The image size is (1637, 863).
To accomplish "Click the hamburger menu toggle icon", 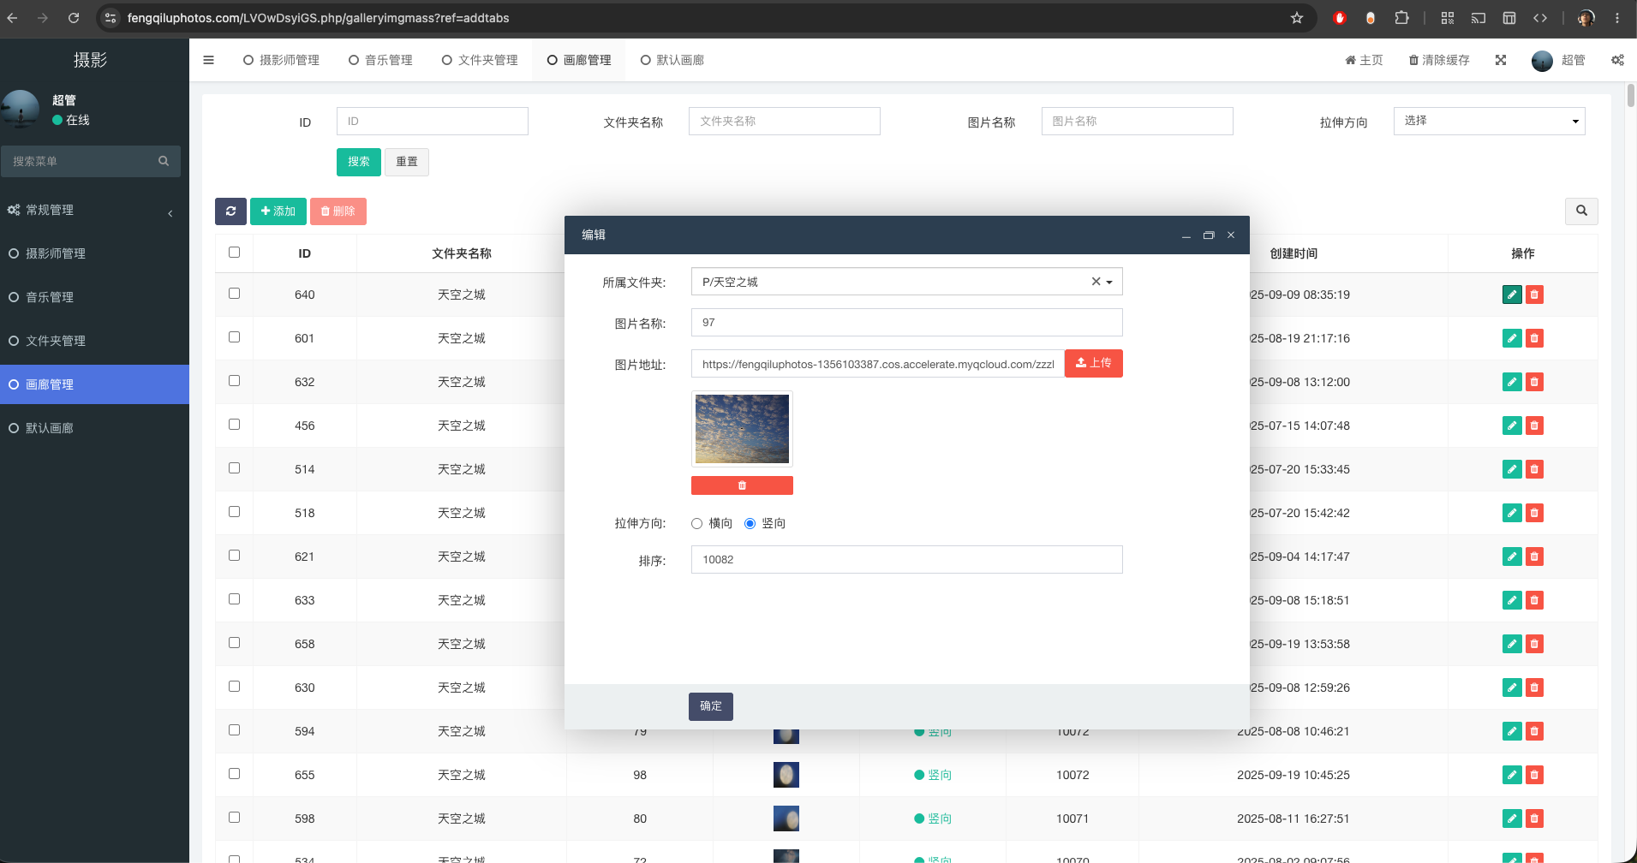I will click(208, 60).
